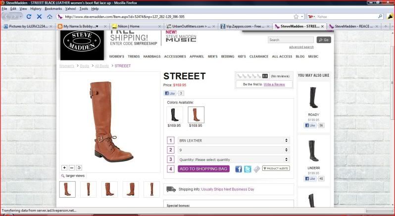
Task: Switch to Pictures by LiLERiC1234 tab
Action: pos(27,26)
